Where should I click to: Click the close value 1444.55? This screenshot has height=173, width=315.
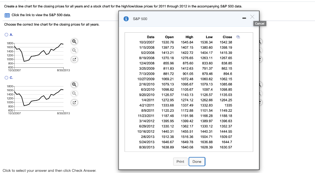(226, 132)
